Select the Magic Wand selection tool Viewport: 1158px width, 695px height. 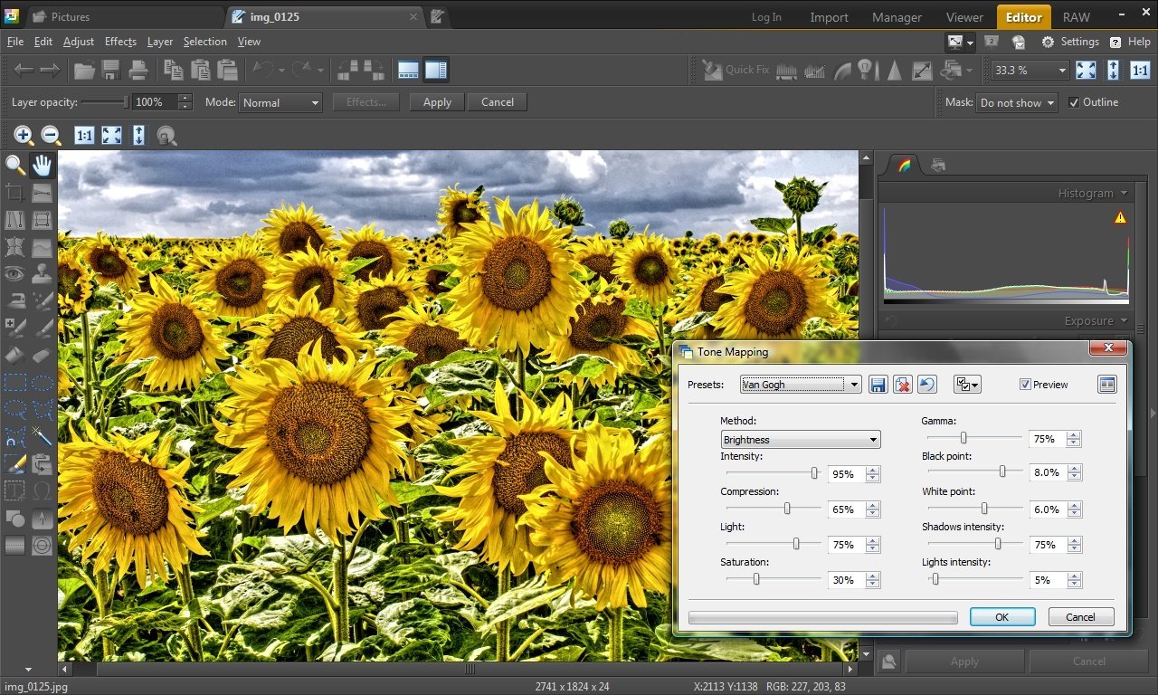pyautogui.click(x=42, y=436)
